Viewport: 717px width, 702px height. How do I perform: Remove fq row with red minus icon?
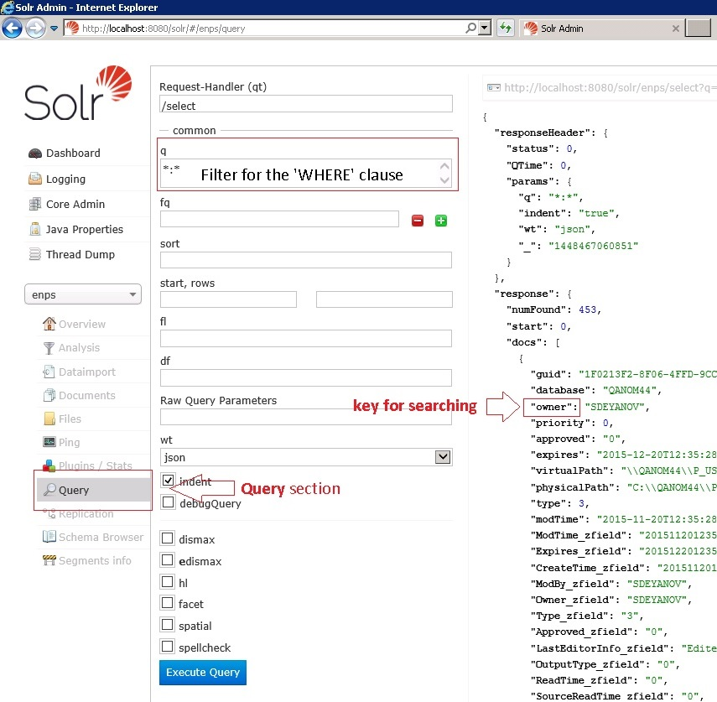click(x=418, y=221)
